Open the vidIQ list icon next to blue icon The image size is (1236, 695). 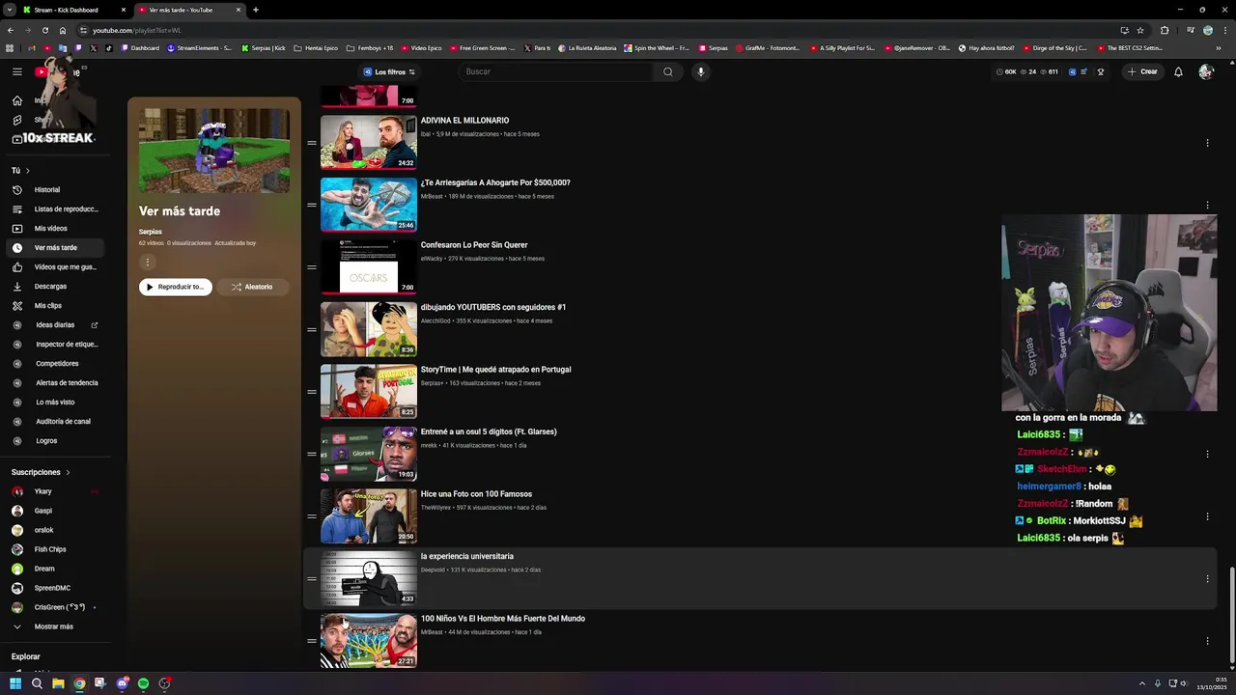pyautogui.click(x=1084, y=71)
